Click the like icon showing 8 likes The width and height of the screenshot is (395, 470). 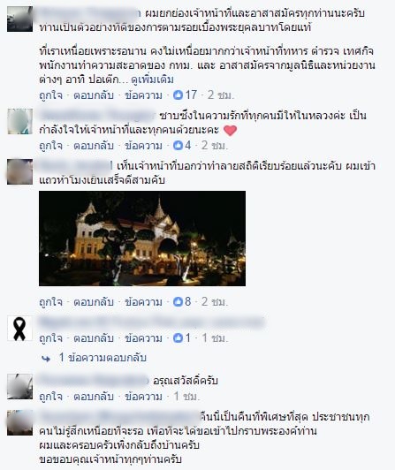pos(178,301)
